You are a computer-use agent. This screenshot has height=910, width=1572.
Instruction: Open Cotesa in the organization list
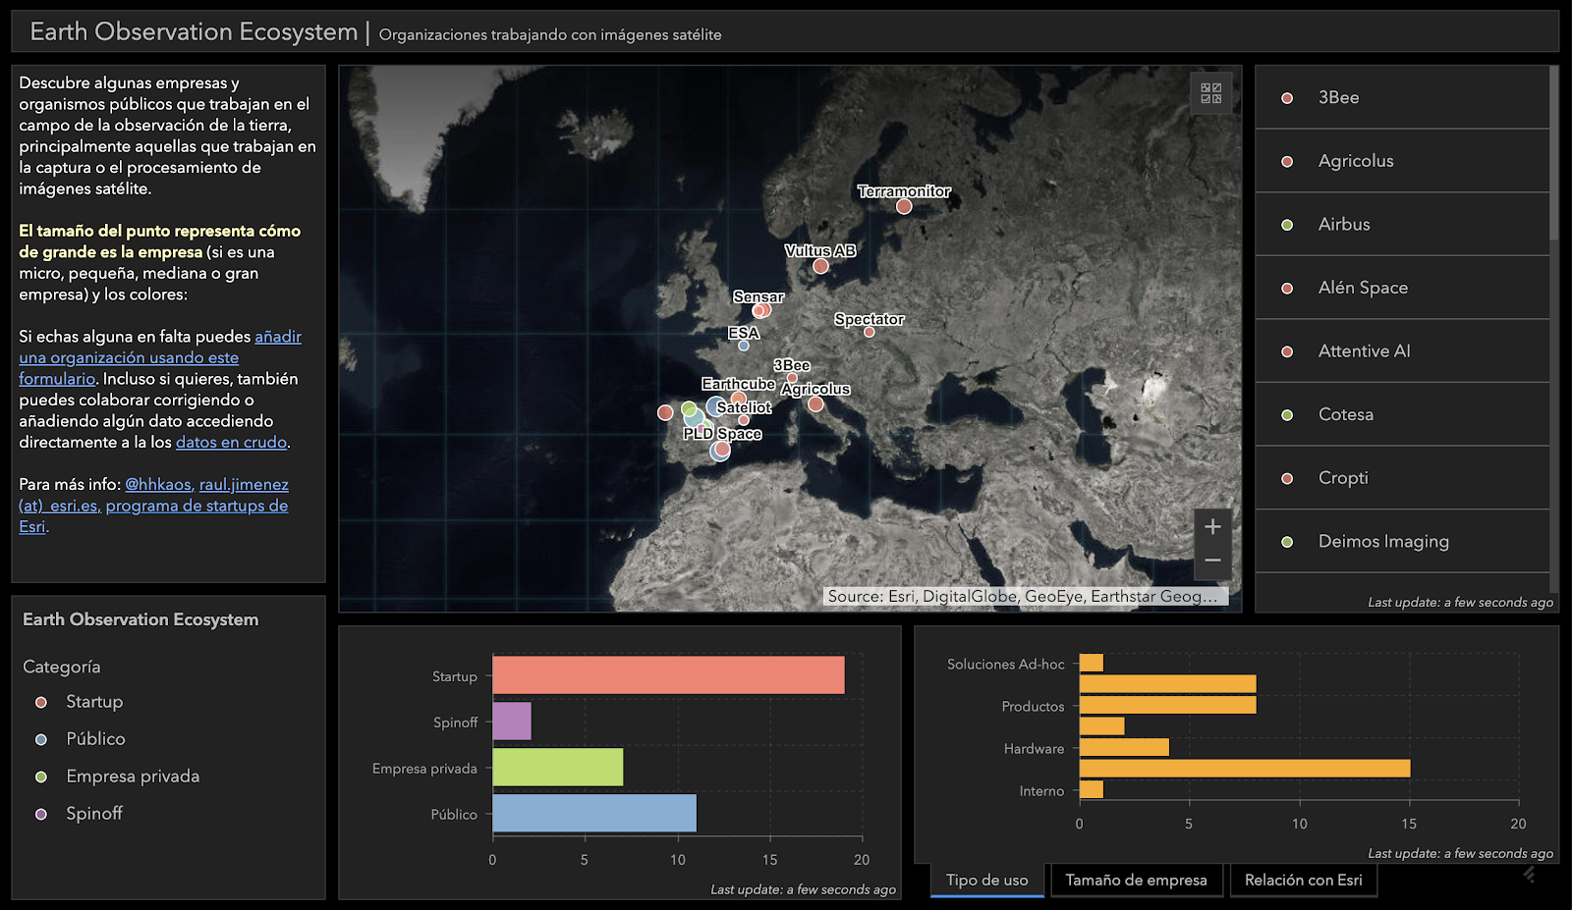click(1402, 414)
